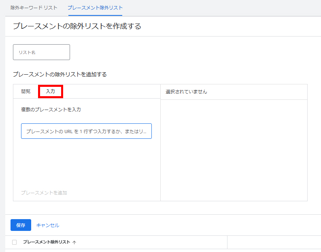321x252 pixels.
Task: Click the プレースメントの除外リストを作成する heading
Action: 77,26
